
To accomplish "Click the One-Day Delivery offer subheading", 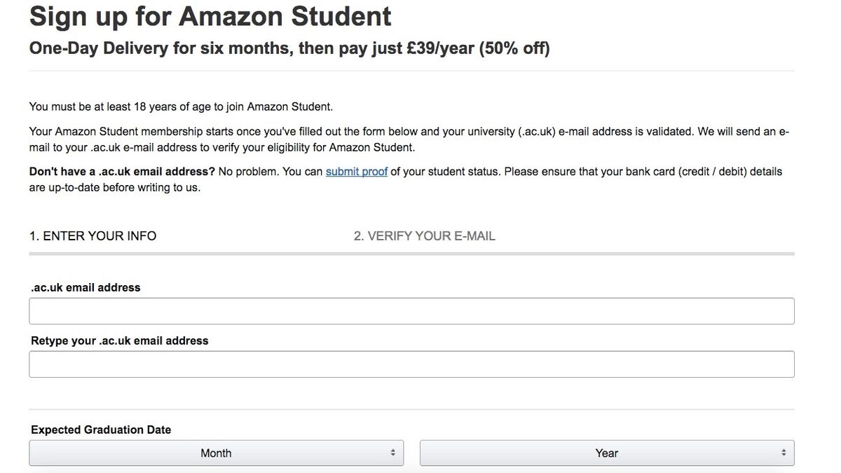I will tap(289, 48).
